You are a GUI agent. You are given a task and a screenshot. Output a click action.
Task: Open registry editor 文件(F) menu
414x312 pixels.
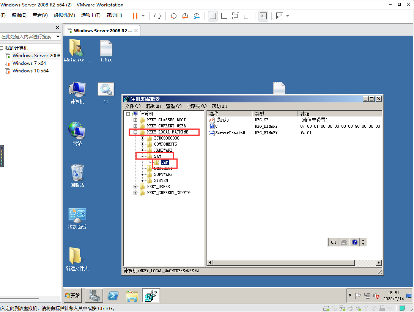point(133,106)
